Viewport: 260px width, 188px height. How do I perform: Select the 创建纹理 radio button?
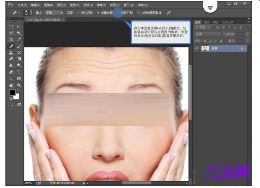click(x=98, y=13)
